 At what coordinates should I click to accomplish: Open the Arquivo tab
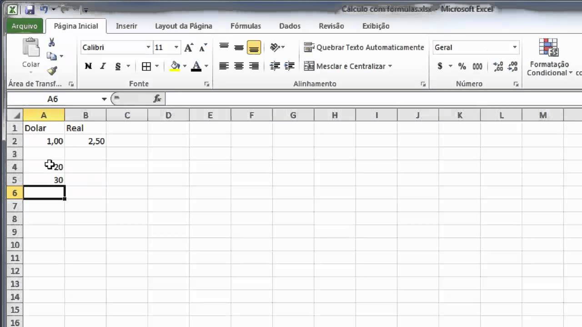25,26
